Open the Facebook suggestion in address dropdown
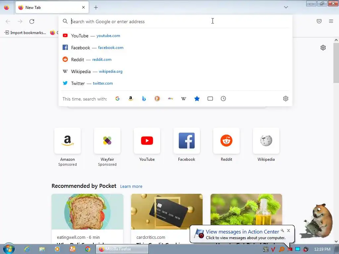The image size is (339, 254). pos(175,48)
